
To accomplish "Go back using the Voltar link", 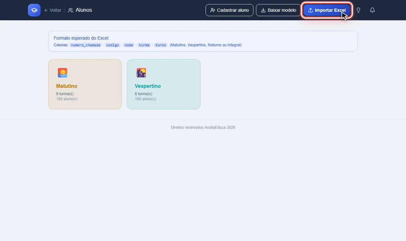I will tap(53, 10).
